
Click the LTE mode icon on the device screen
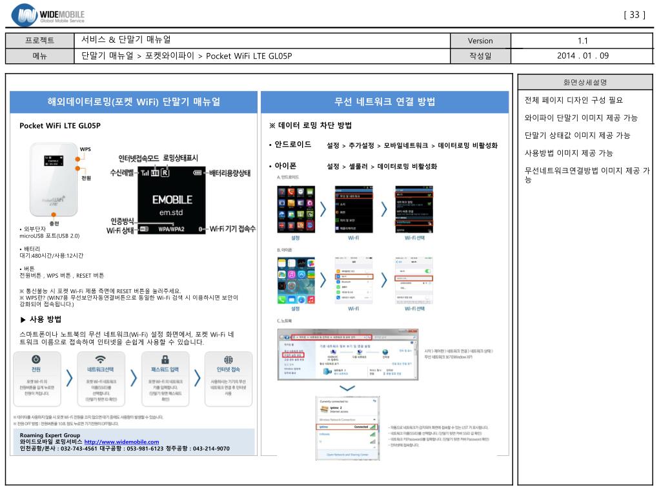tap(155, 172)
